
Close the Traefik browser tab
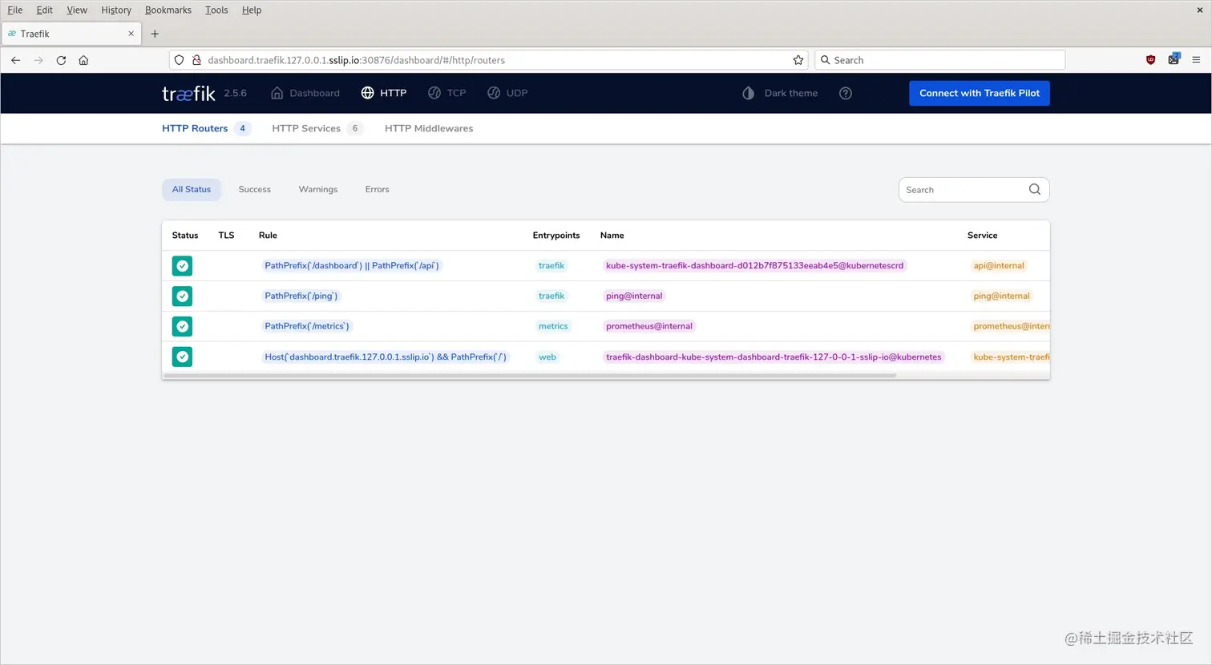[x=131, y=34]
